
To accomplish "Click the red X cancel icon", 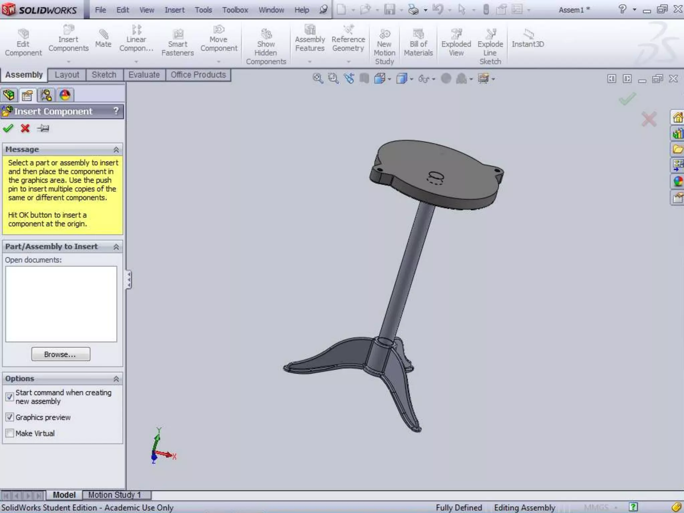I will coord(25,128).
